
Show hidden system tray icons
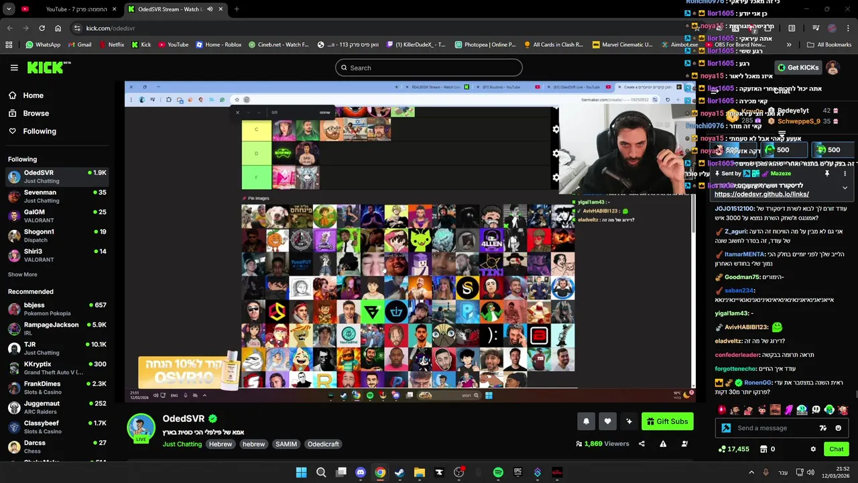click(x=751, y=472)
